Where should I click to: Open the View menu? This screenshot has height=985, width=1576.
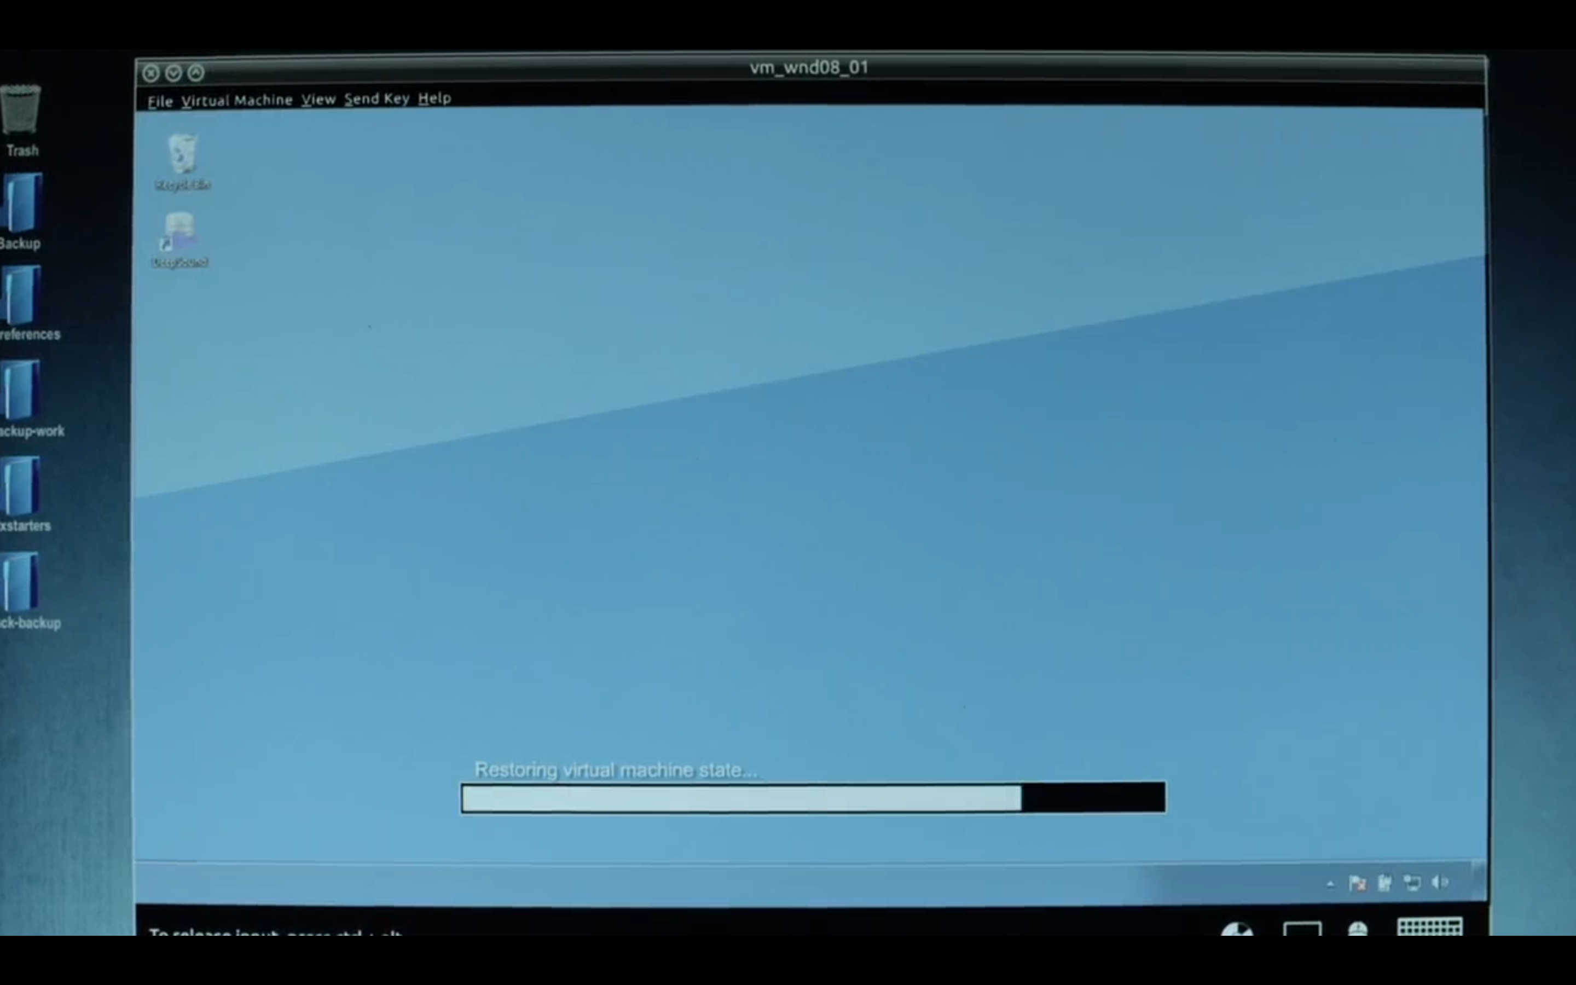click(318, 99)
